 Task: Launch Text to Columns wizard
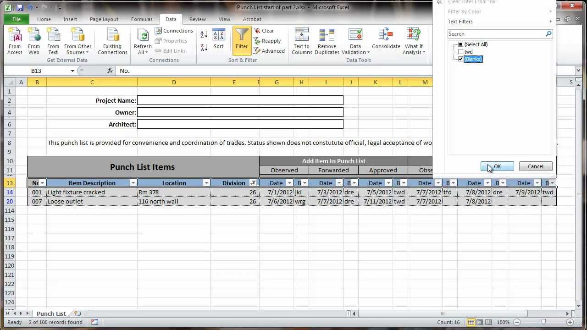coord(302,41)
